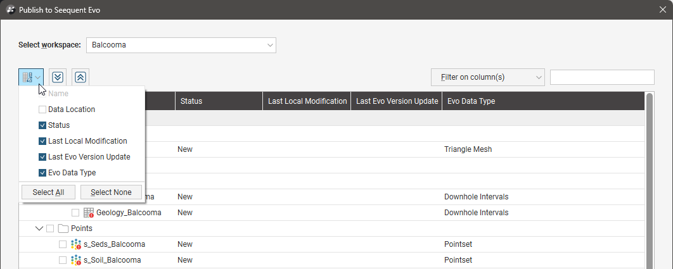Image resolution: width=673 pixels, height=269 pixels.
Task: Collapse the Points folder chevron
Action: click(x=39, y=228)
